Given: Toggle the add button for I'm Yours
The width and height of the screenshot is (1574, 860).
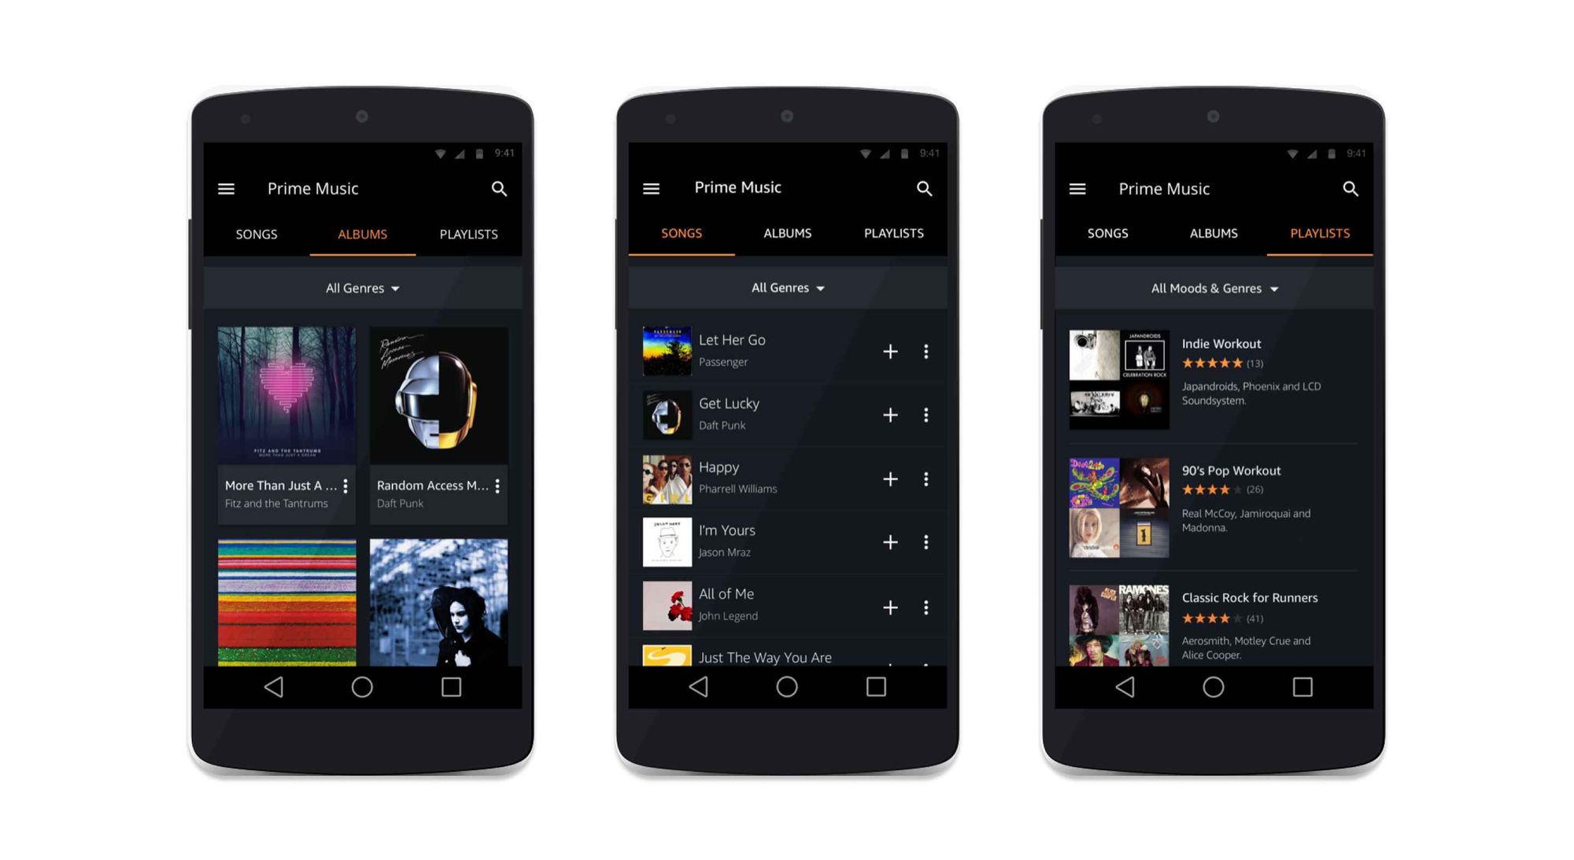Looking at the screenshot, I should point(888,542).
